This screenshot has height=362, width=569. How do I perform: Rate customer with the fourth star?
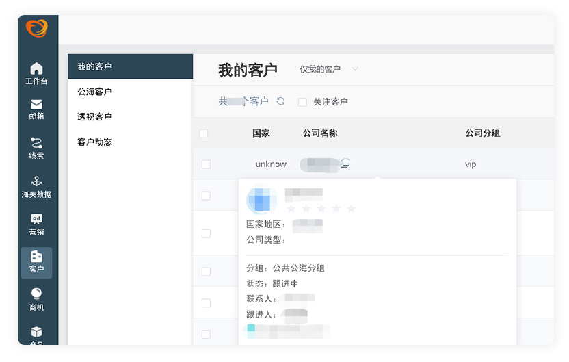point(336,209)
